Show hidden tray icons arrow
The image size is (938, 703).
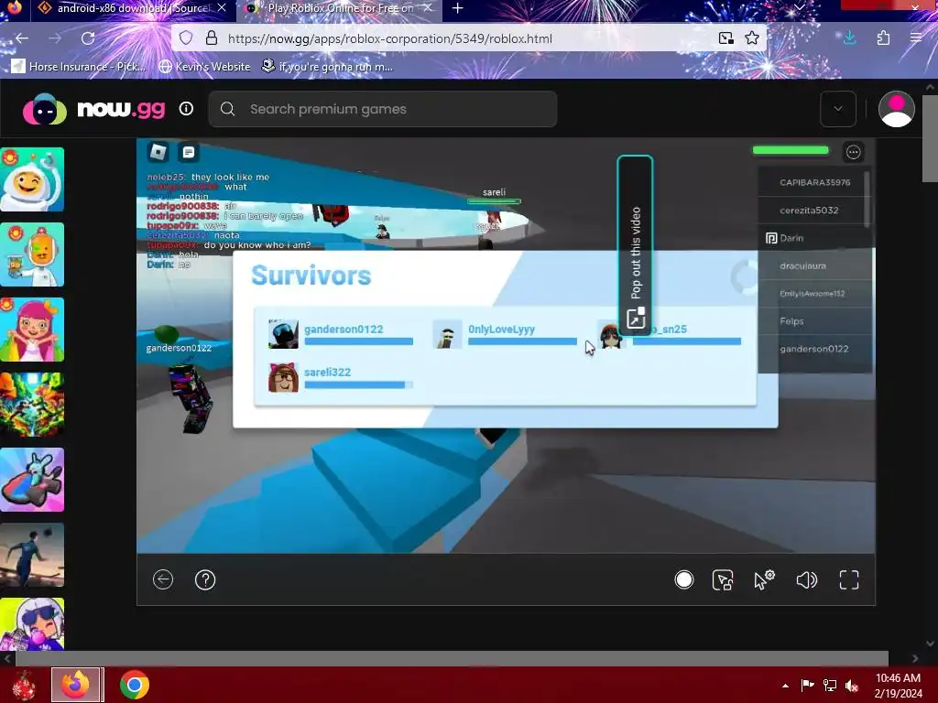[785, 685]
